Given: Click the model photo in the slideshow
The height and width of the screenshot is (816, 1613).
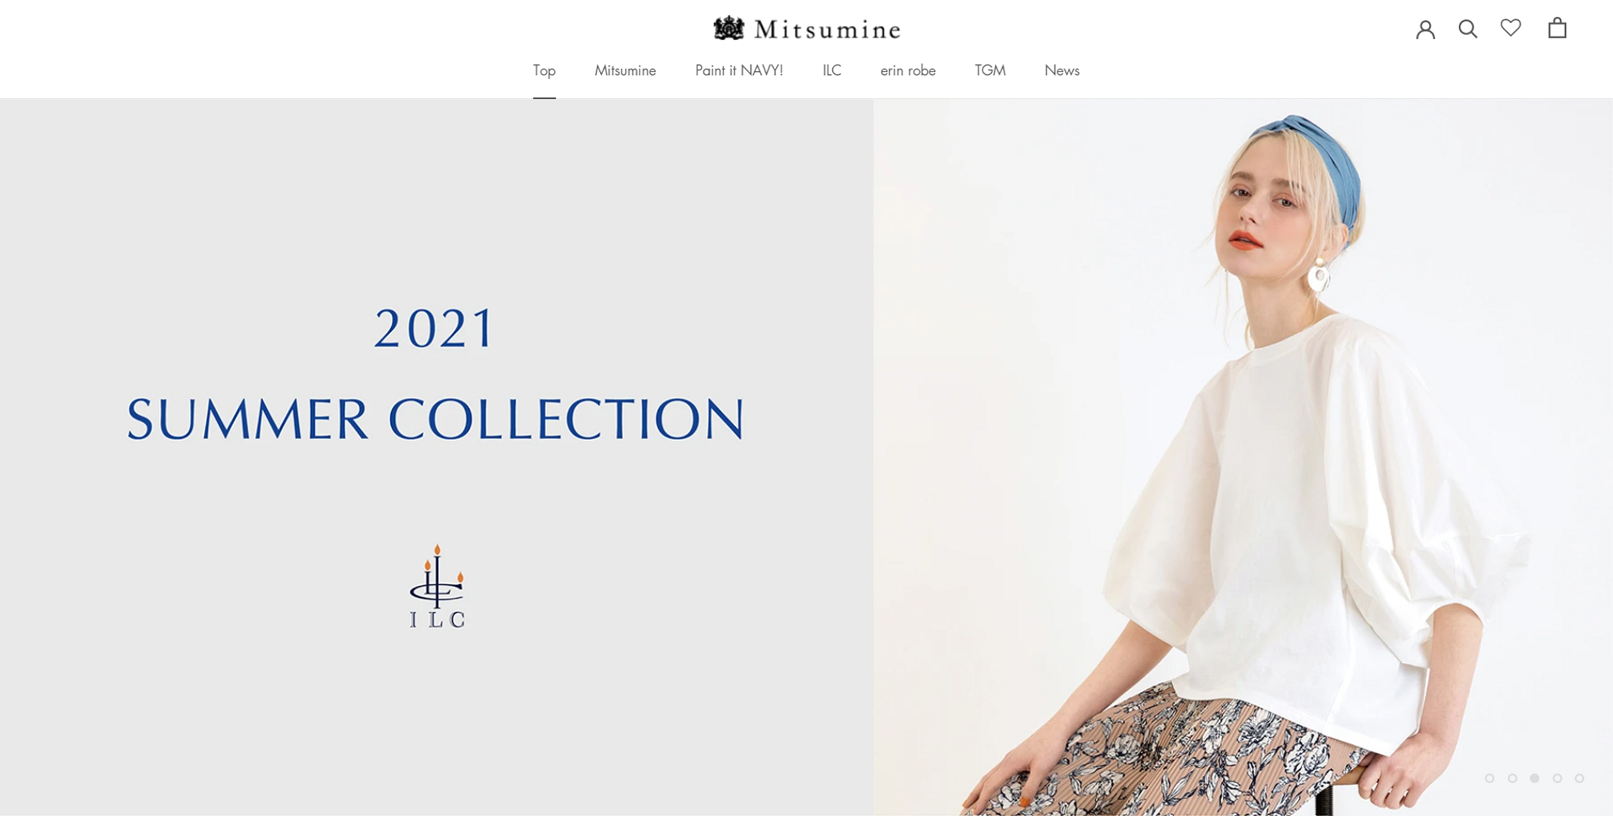Looking at the screenshot, I should point(1243,457).
